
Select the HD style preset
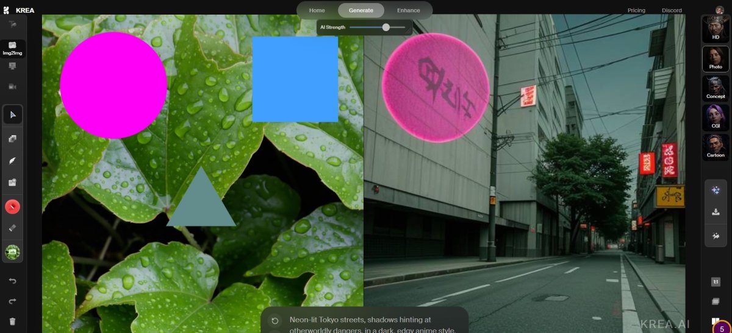(x=716, y=28)
